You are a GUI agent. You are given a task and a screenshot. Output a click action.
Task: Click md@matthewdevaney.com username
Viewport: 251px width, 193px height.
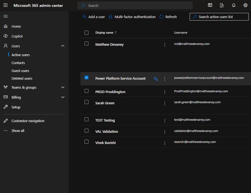click(192, 44)
